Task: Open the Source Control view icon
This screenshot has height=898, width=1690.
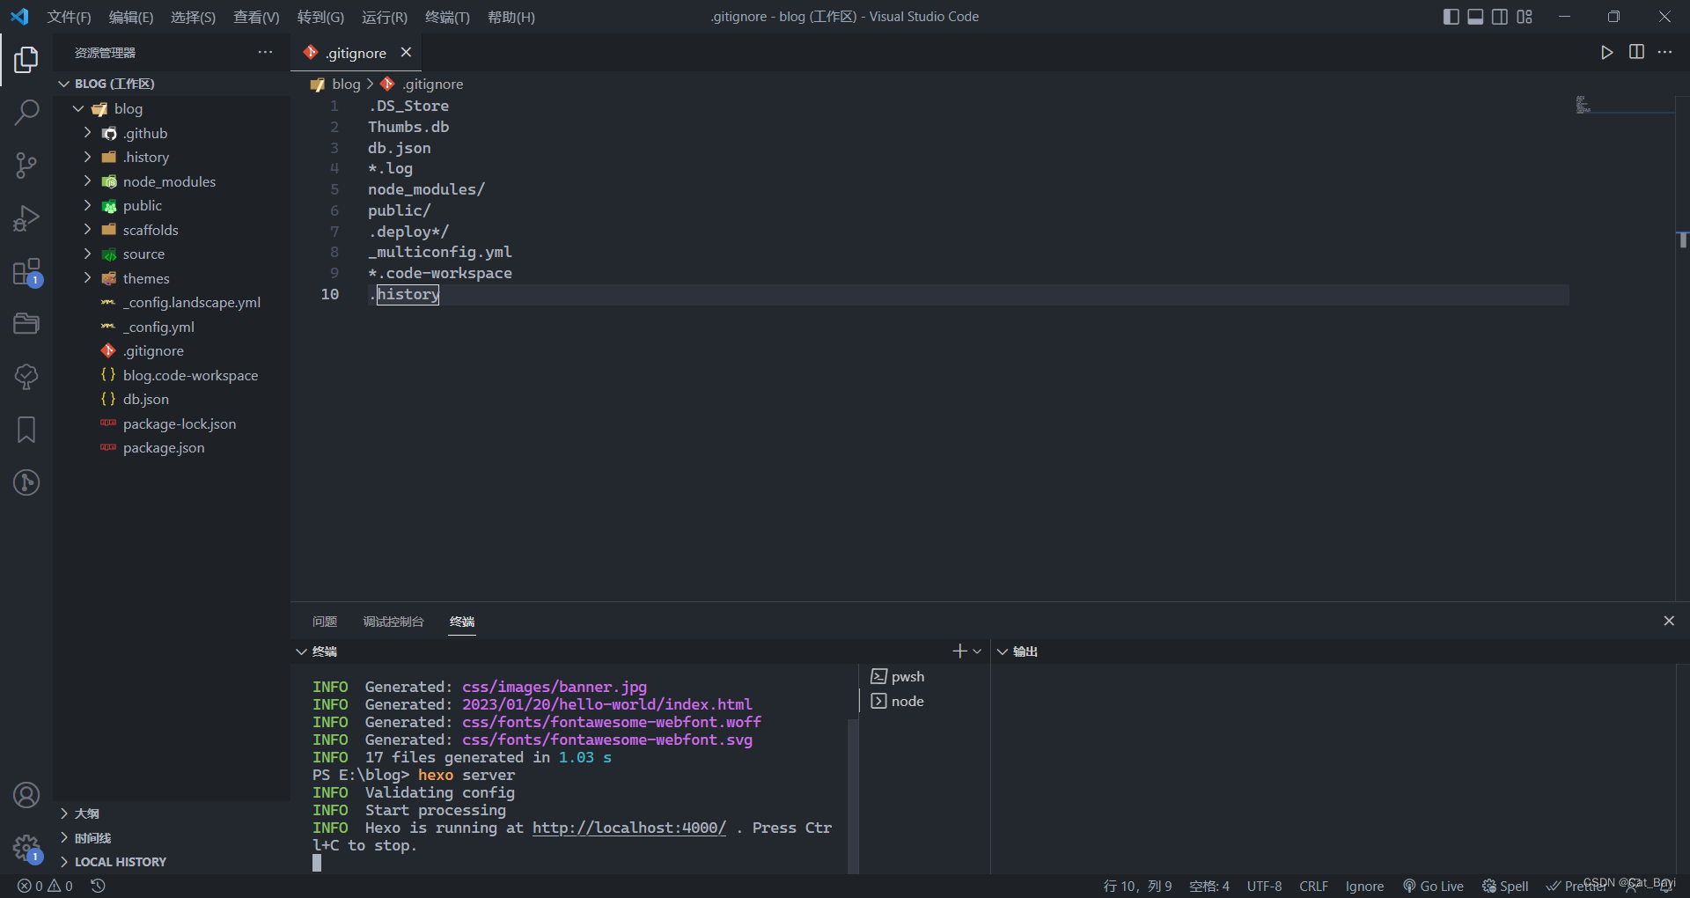Action: point(26,166)
